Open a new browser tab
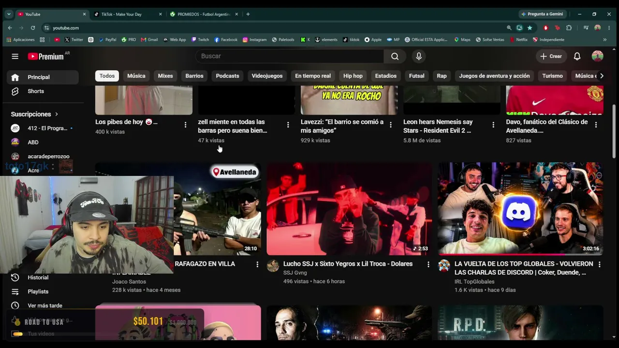This screenshot has width=619, height=348. pos(248,14)
